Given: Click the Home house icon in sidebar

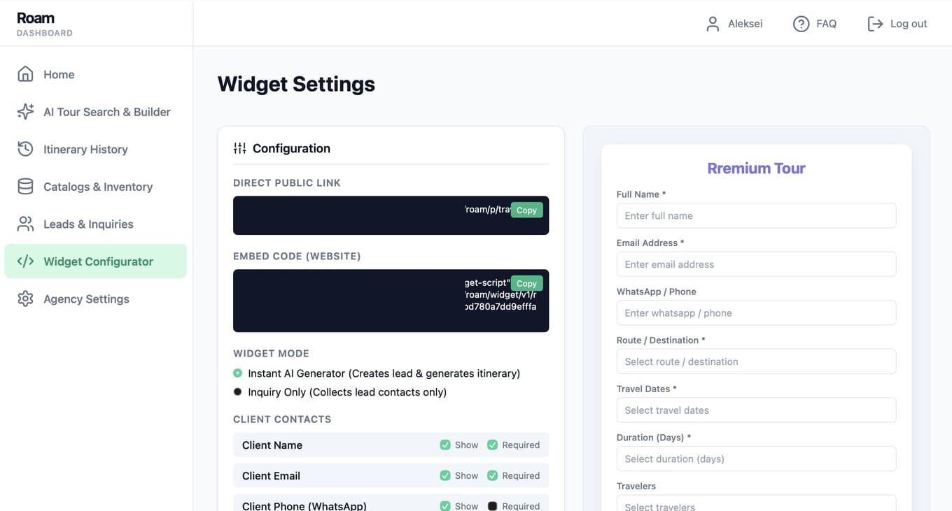Looking at the screenshot, I should (x=25, y=74).
